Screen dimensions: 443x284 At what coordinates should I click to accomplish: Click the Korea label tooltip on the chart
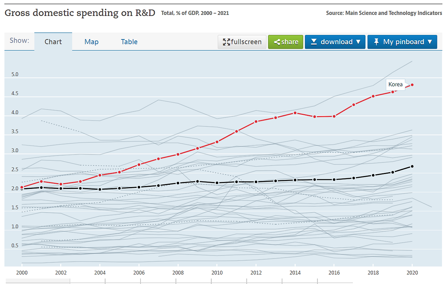(x=395, y=84)
